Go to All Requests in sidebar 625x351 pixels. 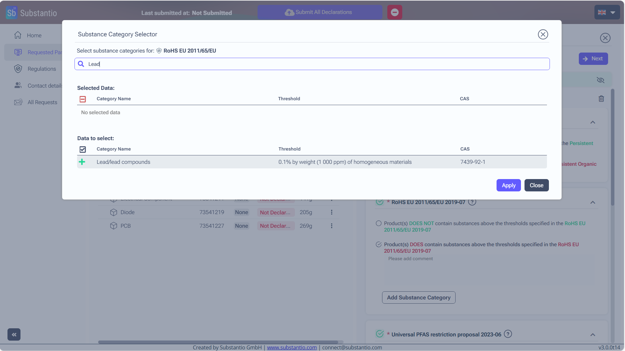tap(42, 102)
